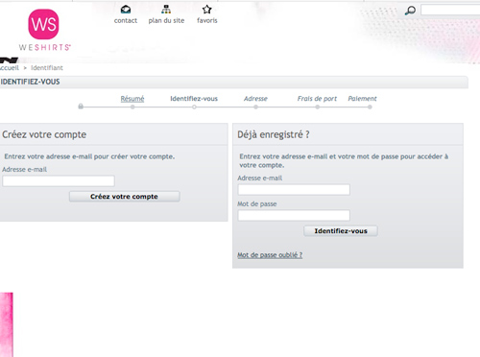Focus the Mot de passe field
Image resolution: width=480 pixels, height=357 pixels.
point(294,215)
